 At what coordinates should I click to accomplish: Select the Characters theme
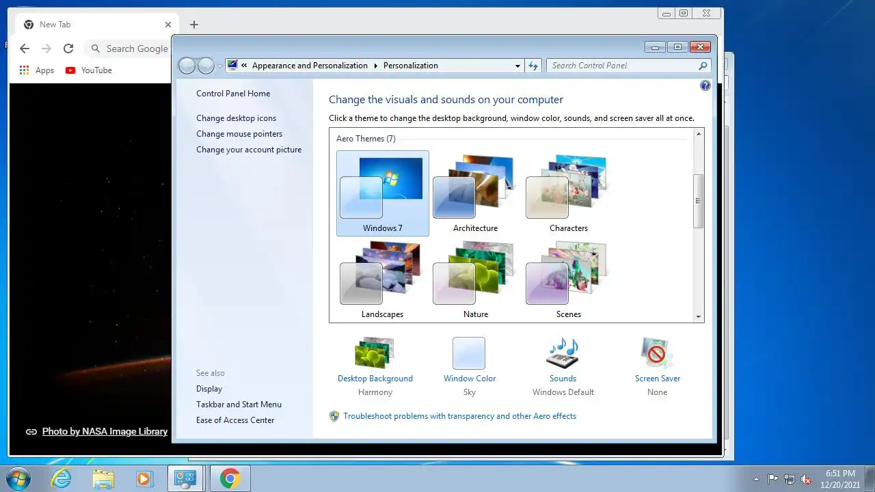(568, 193)
